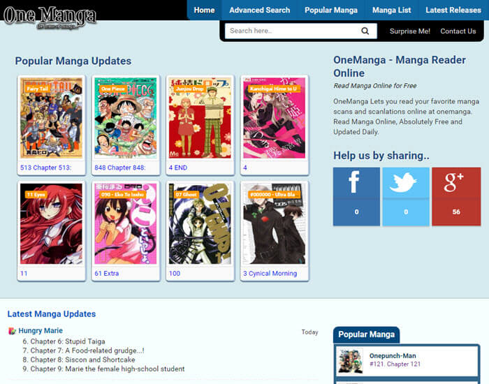Open #000000 - Ultra Black cover
This screenshot has width=489, height=384.
pyautogui.click(x=274, y=223)
